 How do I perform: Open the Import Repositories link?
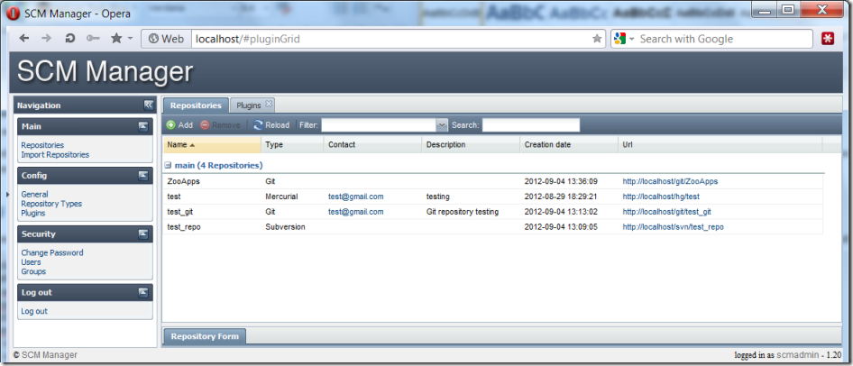(x=55, y=155)
